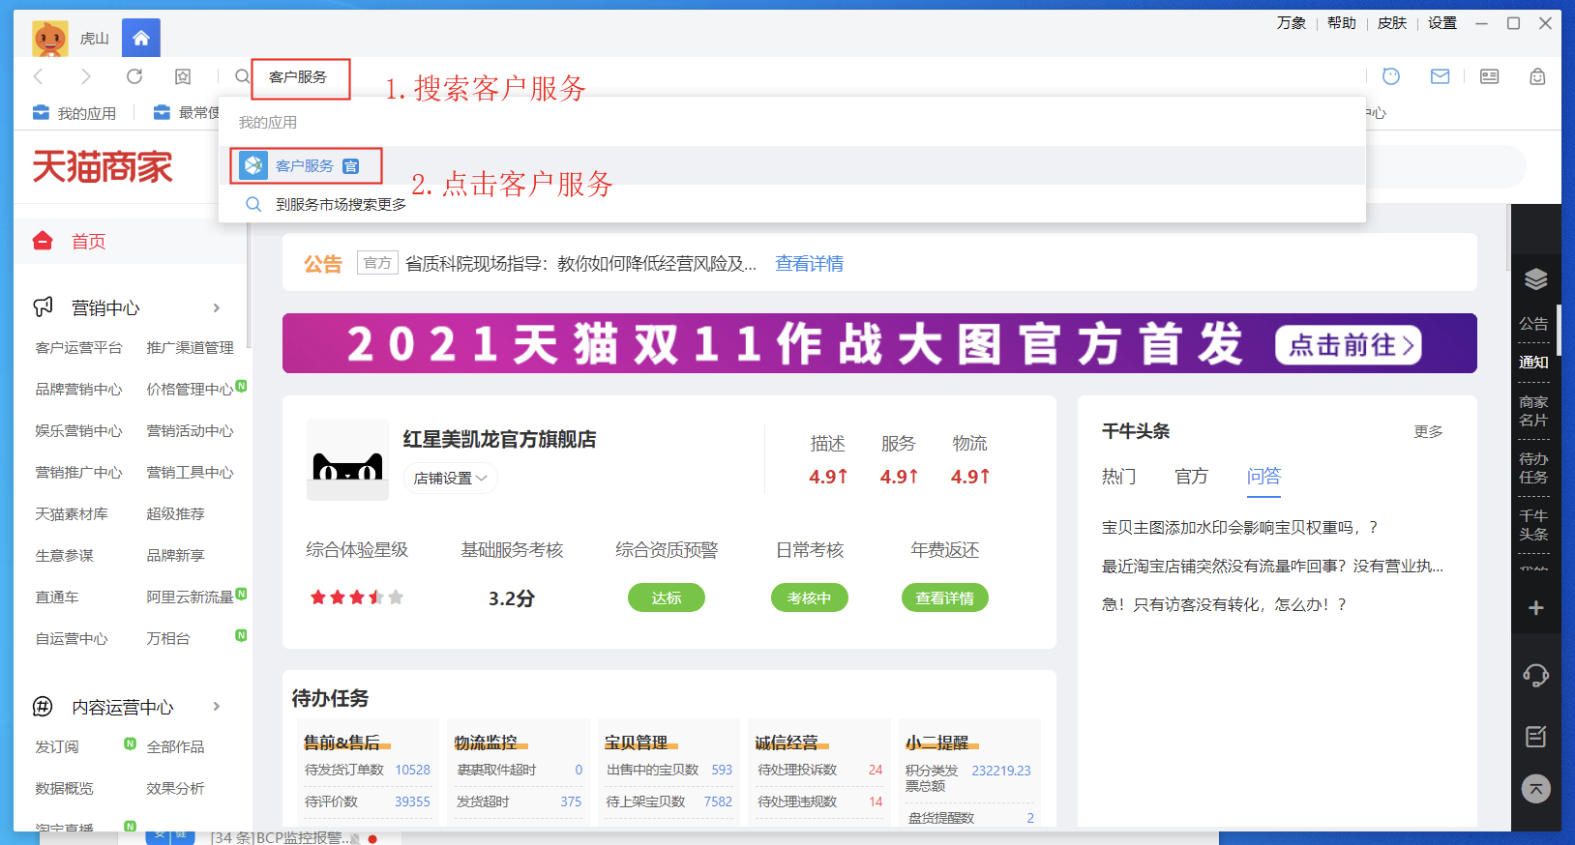Switch to the 官方 headlines tab
Image resolution: width=1575 pixels, height=845 pixels.
(x=1192, y=477)
